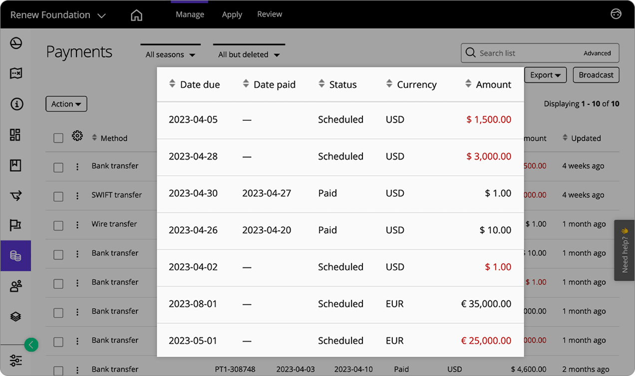Image resolution: width=635 pixels, height=376 pixels.
Task: Open the user avatar icon at top right
Action: [616, 14]
